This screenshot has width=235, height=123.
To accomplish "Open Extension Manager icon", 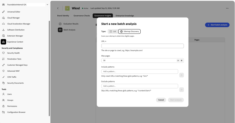I will click(x=3, y=36).
